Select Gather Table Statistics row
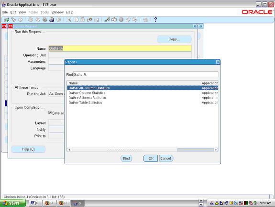The height and width of the screenshot is (207, 275). pyautogui.click(x=143, y=103)
